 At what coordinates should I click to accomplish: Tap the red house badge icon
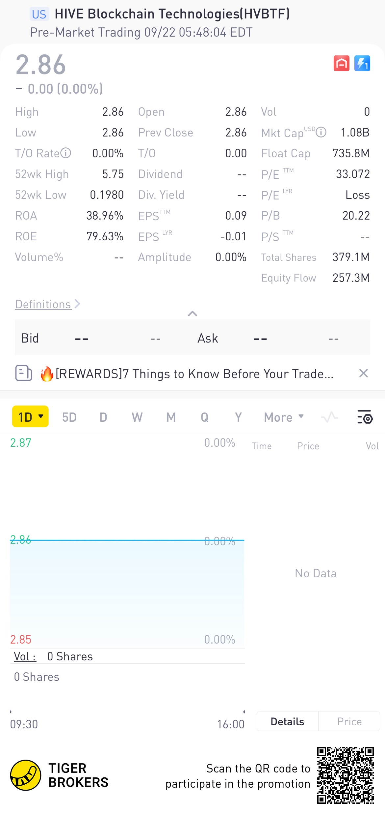(x=341, y=63)
